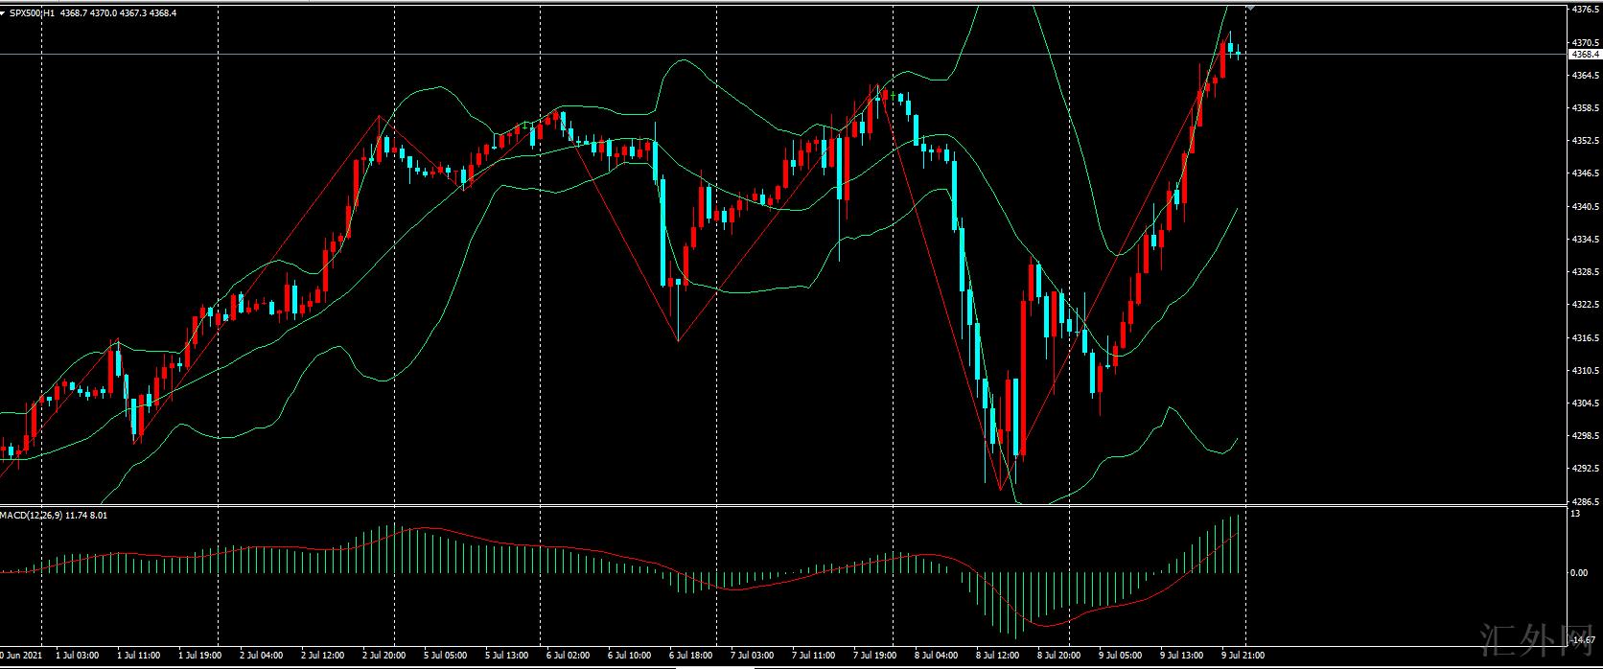The height and width of the screenshot is (669, 1603).
Task: Click the 5 Jul 05:00 time label
Action: coord(446,656)
